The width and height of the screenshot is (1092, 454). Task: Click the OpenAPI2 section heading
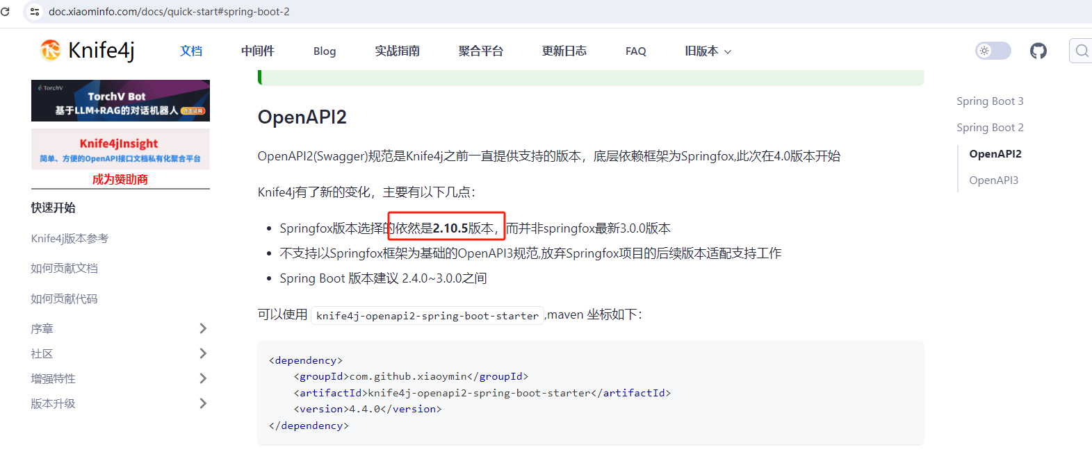click(302, 117)
